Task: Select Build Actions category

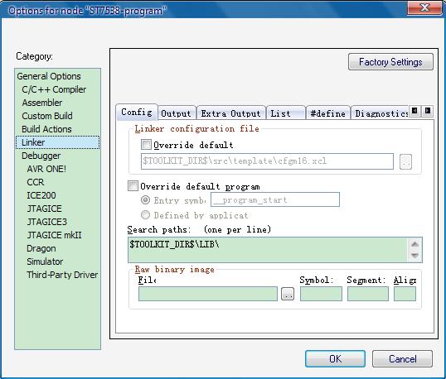Action: coord(46,129)
